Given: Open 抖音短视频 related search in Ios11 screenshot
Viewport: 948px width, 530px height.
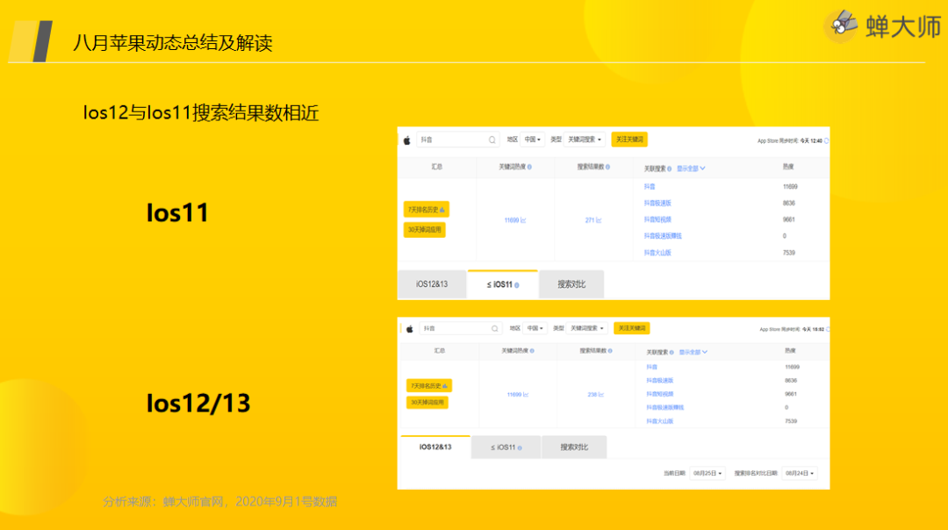Looking at the screenshot, I should click(x=657, y=219).
